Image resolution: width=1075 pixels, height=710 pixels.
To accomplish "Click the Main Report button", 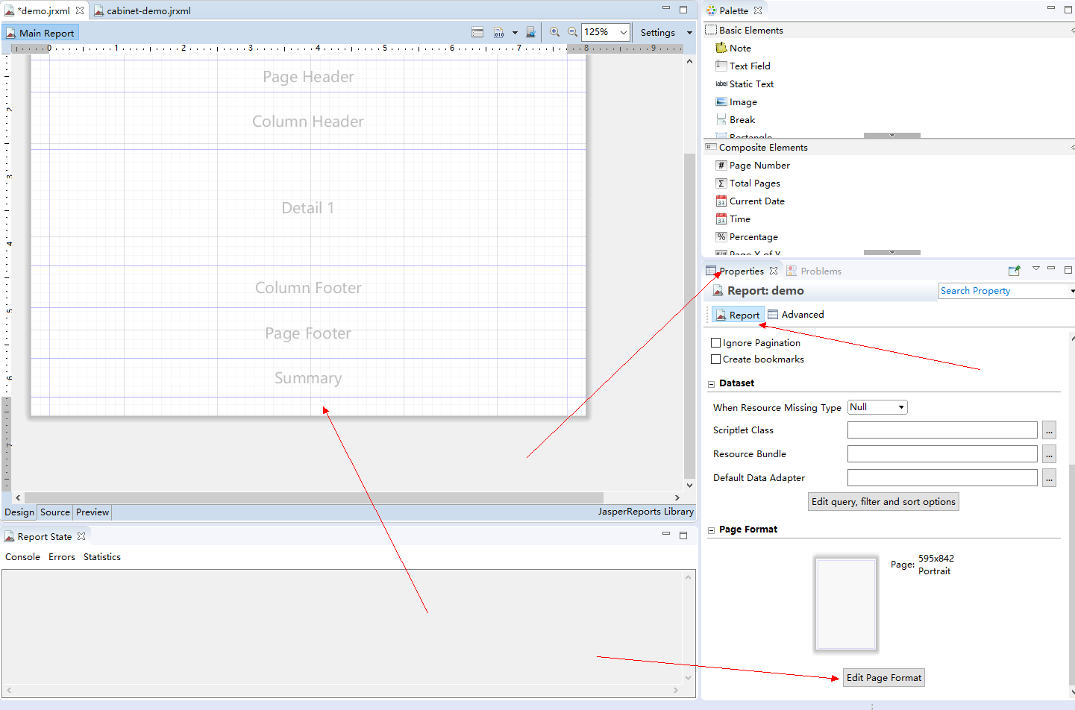I will point(40,33).
